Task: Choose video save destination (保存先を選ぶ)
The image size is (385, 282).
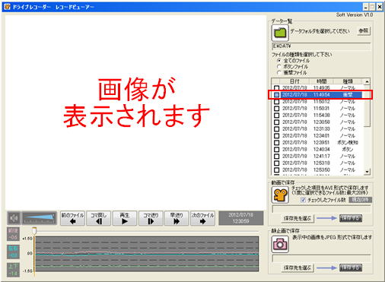Action: (297, 218)
